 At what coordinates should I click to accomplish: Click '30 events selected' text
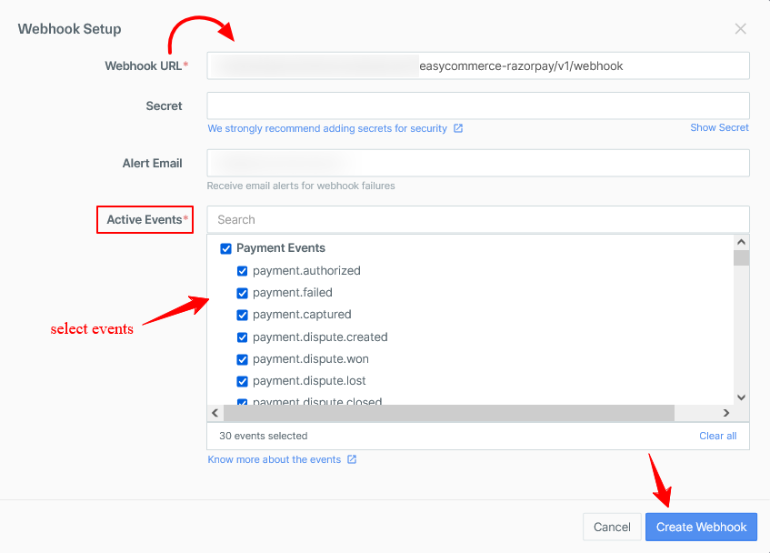pyautogui.click(x=264, y=436)
